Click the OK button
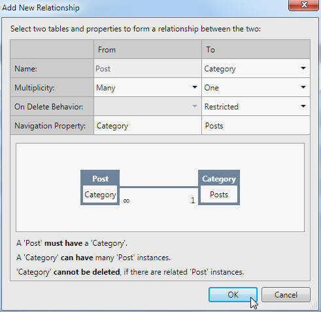The width and height of the screenshot is (321, 312). tap(233, 295)
